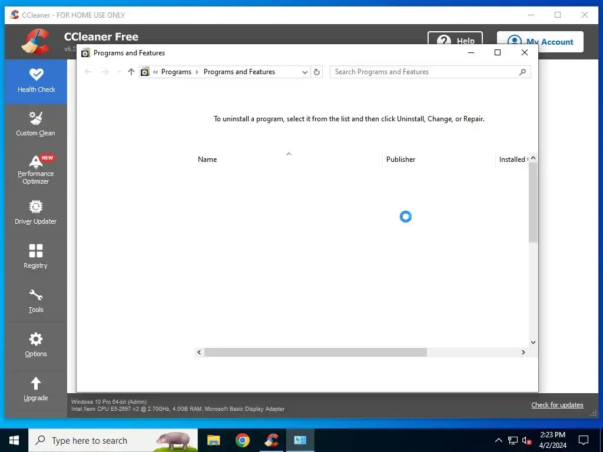Sort by the Installed On column

point(512,159)
